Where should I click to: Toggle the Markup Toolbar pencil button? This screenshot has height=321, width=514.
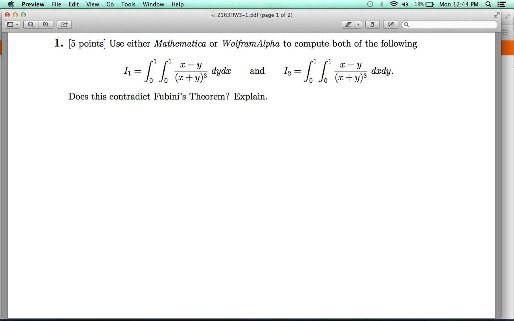click(x=390, y=24)
